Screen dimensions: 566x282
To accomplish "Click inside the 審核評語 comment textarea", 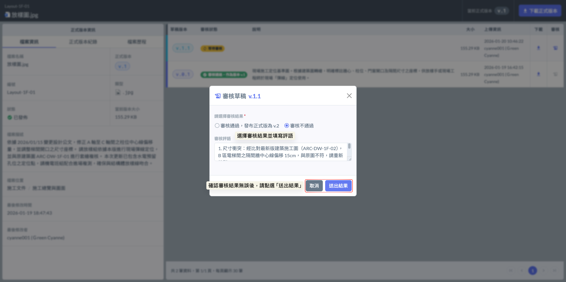I will 280,152.
